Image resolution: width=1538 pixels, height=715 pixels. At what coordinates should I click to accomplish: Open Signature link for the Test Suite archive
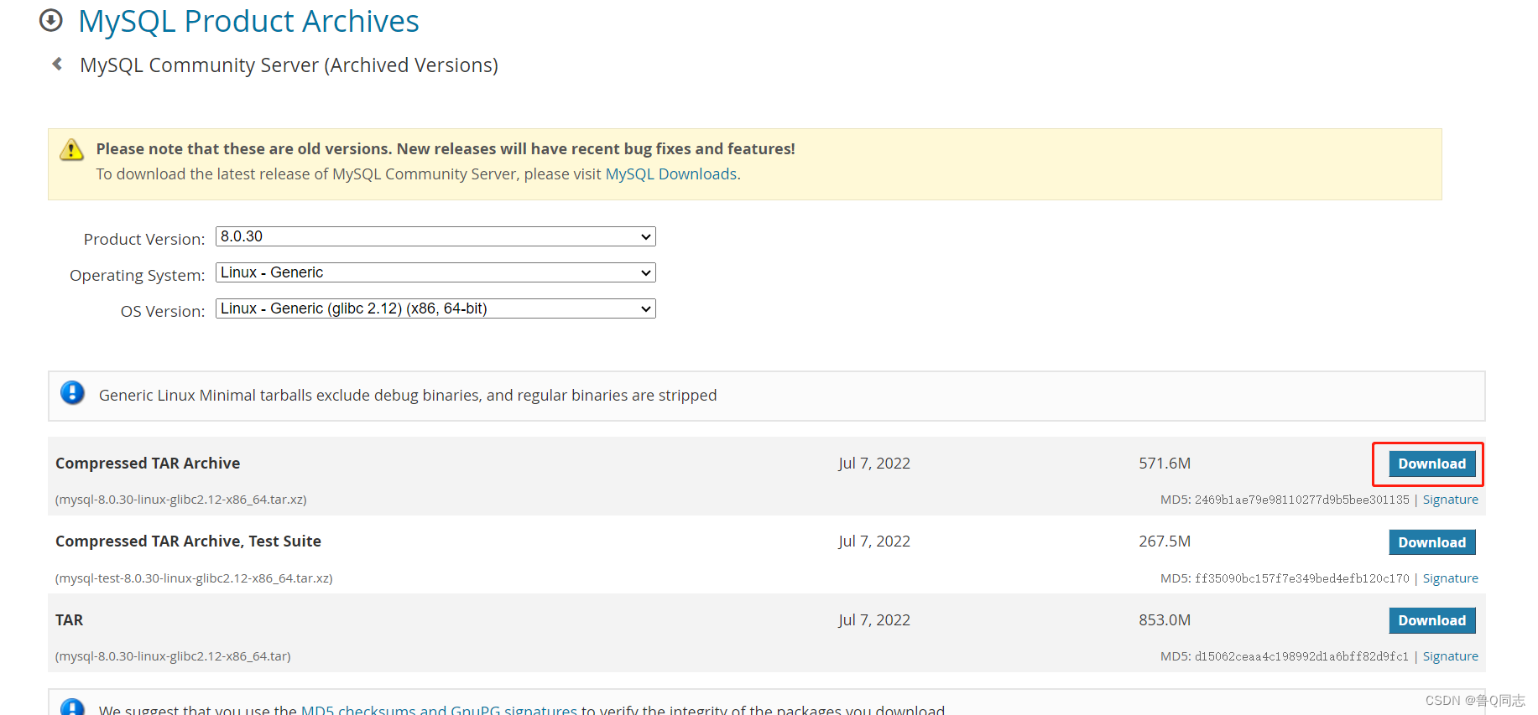click(1450, 578)
